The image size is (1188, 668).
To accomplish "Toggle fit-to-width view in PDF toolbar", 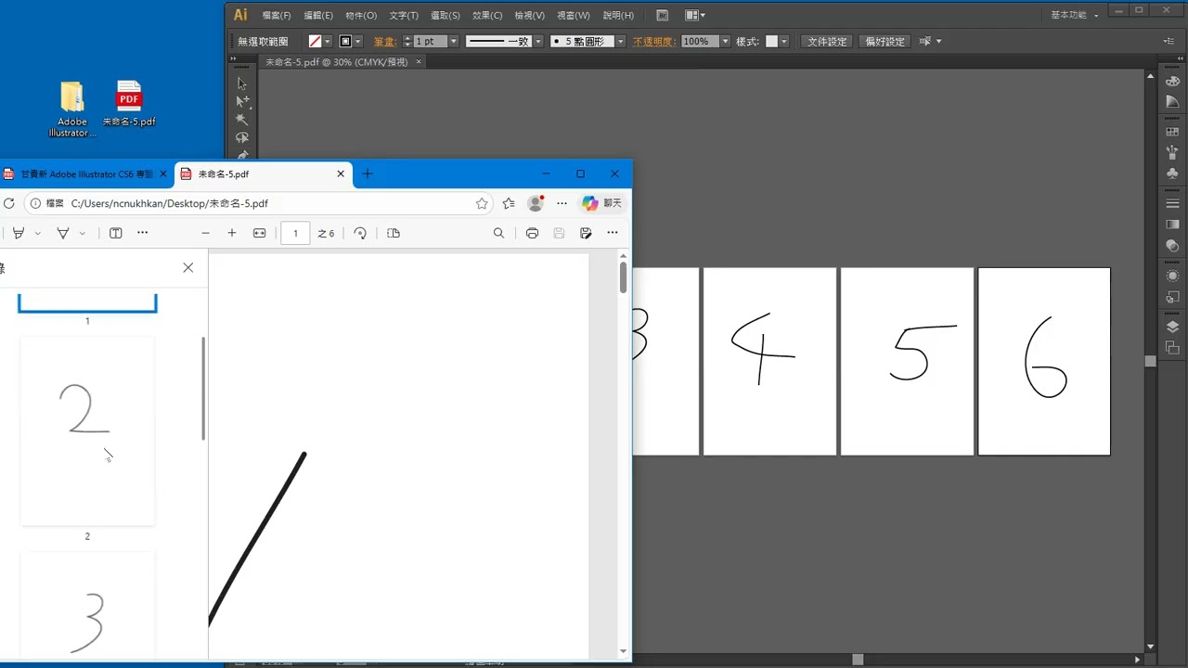I will coord(260,233).
